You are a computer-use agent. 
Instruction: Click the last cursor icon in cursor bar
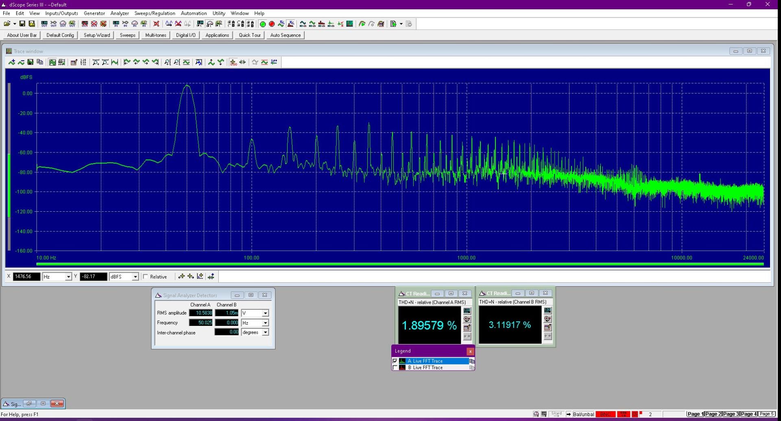(x=211, y=277)
